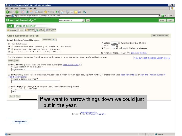The image size is (182, 136).
Task: Click the Edit page toolbar icon
Action: click(72, 12)
